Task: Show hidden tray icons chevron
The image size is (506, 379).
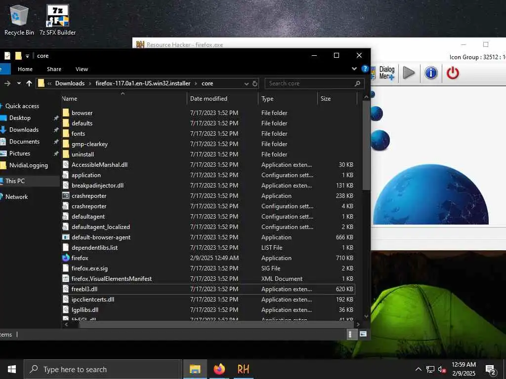Action: point(418,369)
